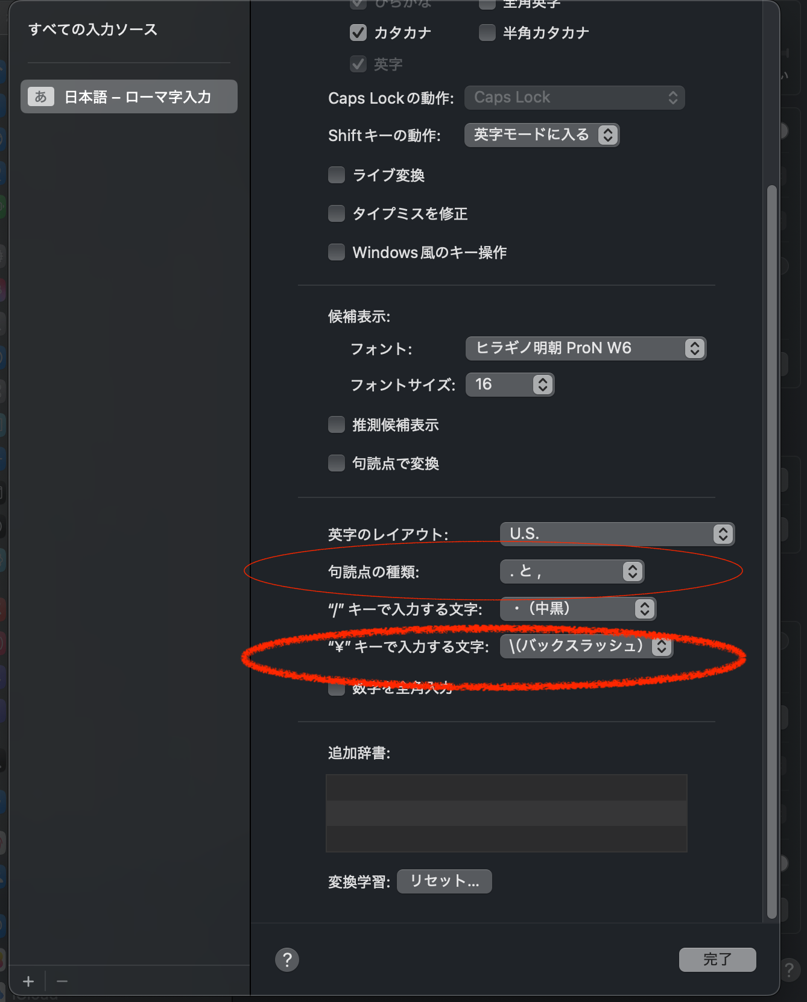Screen dimensions: 807x1002
Task: Open "¥" key character dropdown
Action: (x=587, y=646)
